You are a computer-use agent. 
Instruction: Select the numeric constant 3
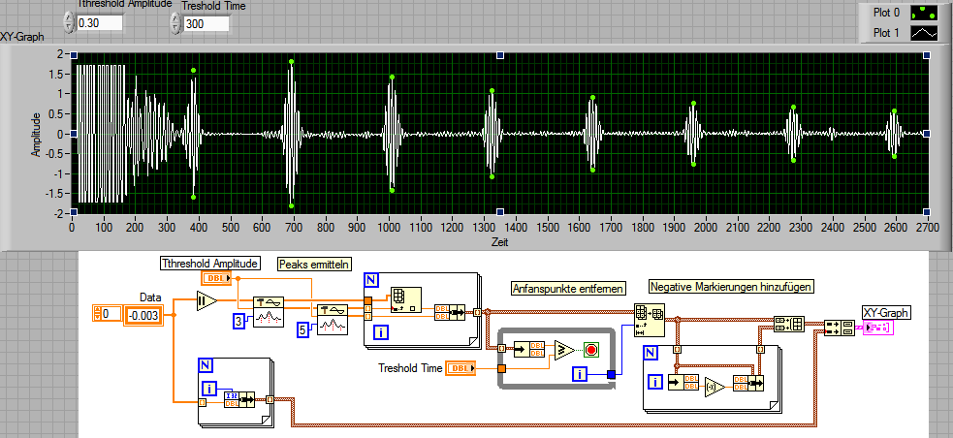[240, 320]
